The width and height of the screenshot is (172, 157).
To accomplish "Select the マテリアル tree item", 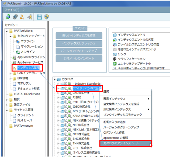I will (24, 84).
